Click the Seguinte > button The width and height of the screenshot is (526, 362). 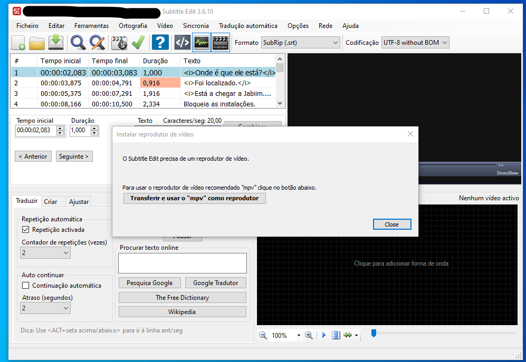[74, 156]
